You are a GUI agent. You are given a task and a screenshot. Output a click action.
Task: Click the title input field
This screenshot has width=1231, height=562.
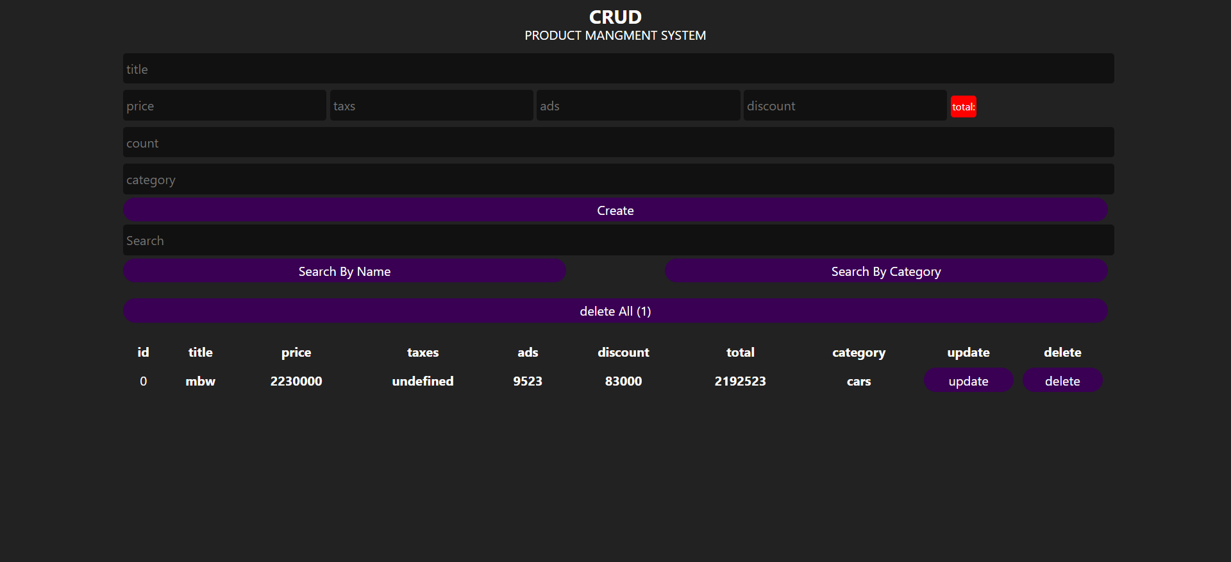coord(618,69)
